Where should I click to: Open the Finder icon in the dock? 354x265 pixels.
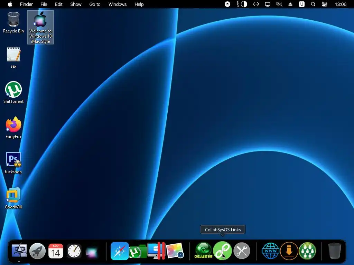[x=19, y=251]
